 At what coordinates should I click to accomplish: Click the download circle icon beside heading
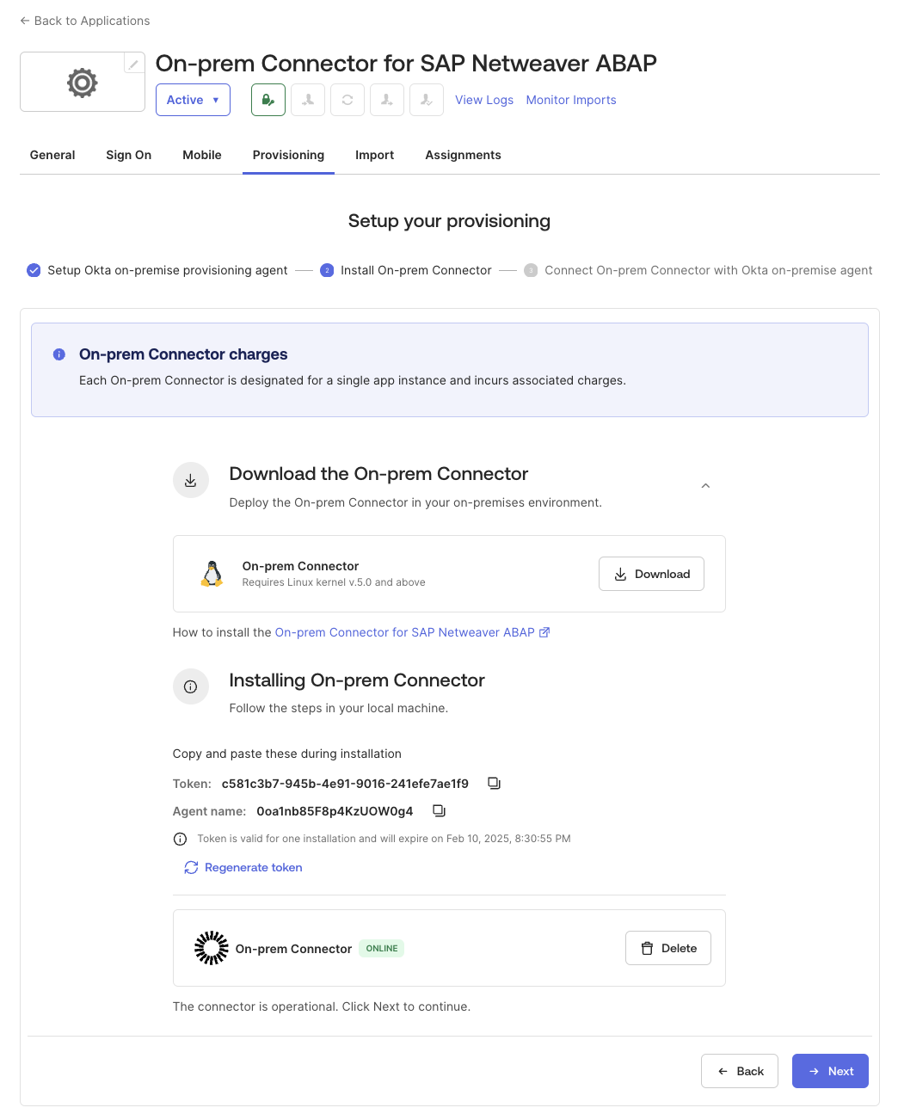click(x=191, y=481)
